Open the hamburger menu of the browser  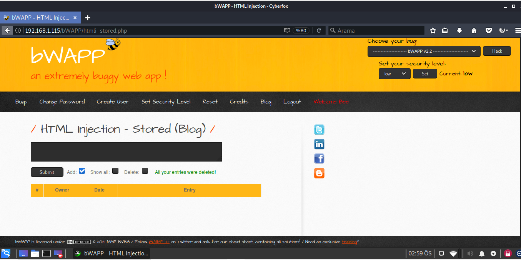click(x=518, y=30)
